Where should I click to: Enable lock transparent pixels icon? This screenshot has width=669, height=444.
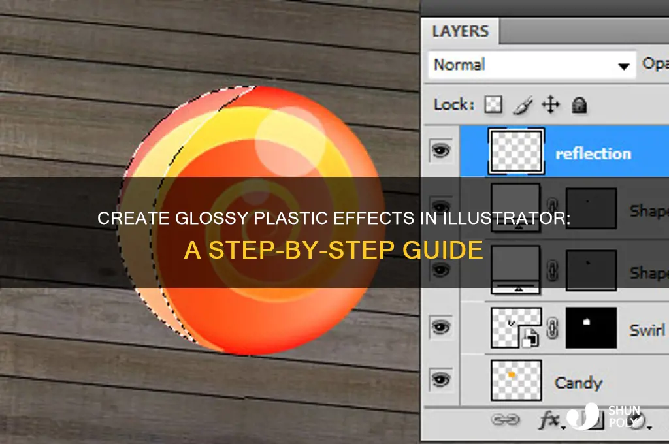tap(493, 104)
